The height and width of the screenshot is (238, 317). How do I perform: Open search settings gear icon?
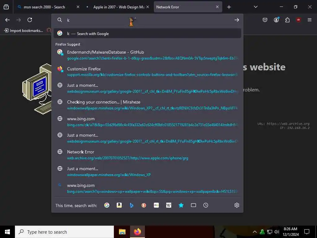237,205
